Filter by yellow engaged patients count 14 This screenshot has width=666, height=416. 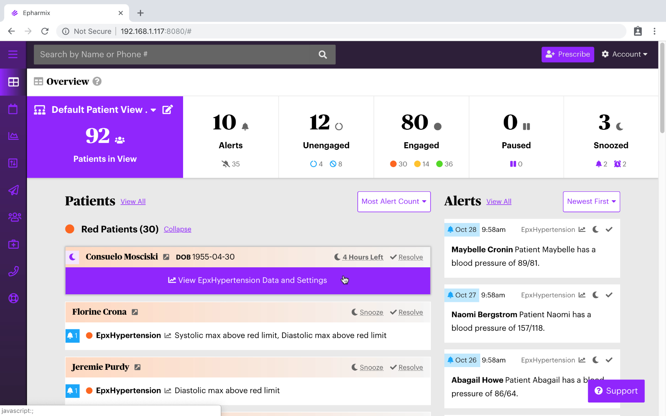click(x=422, y=164)
